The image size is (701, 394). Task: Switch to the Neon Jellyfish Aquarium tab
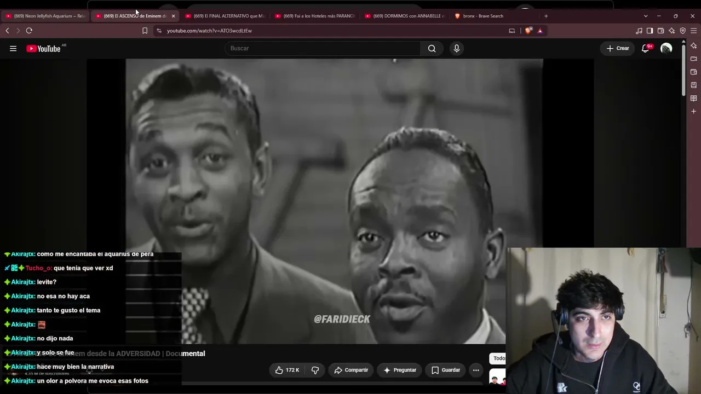(45, 16)
